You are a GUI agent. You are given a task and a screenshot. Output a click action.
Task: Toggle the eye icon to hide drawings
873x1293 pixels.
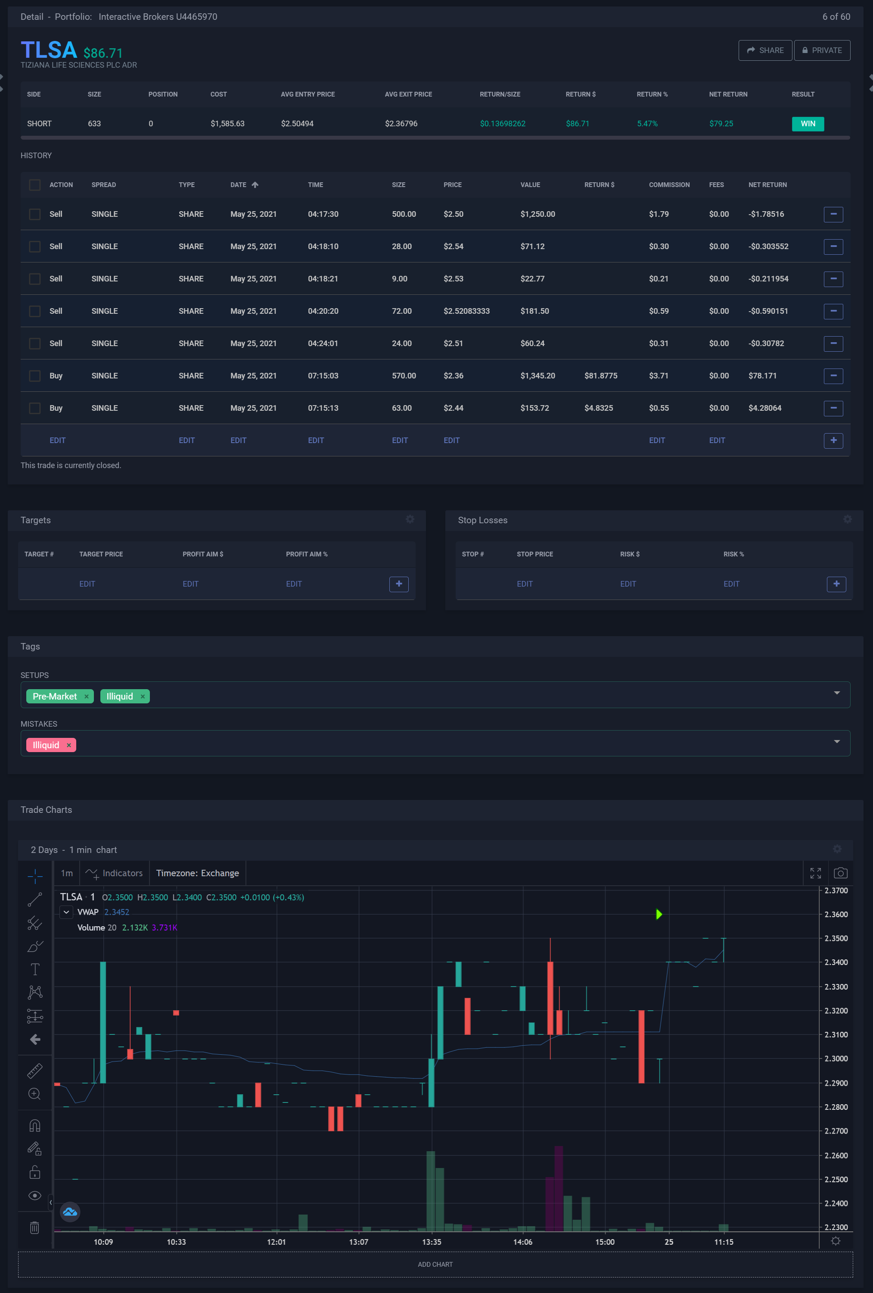(x=34, y=1196)
